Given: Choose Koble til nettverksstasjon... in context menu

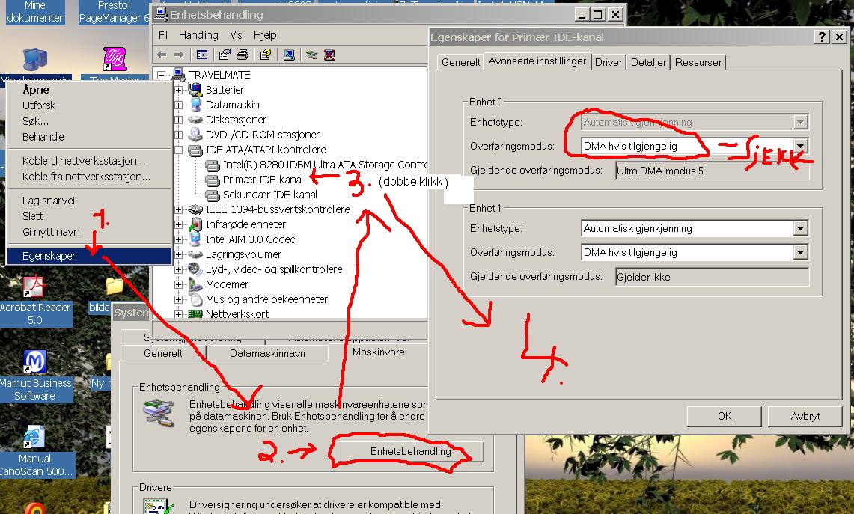Looking at the screenshot, I should pos(89,161).
